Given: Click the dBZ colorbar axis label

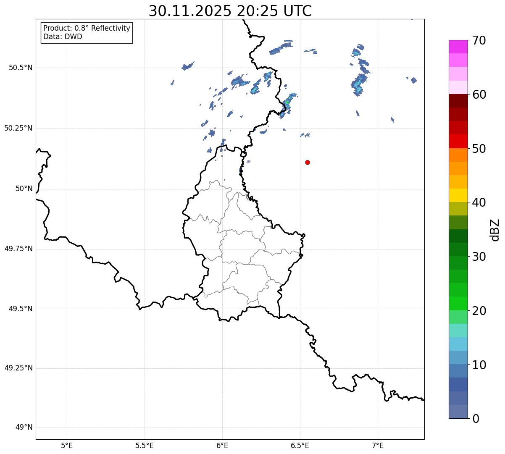Looking at the screenshot, I should click(x=495, y=230).
